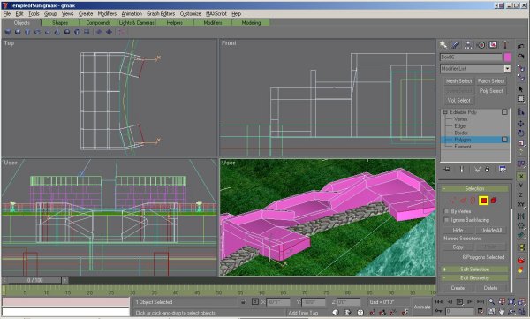Image resolution: width=530 pixels, height=319 pixels.
Task: Enable the By Vertex checkbox
Action: [x=446, y=211]
